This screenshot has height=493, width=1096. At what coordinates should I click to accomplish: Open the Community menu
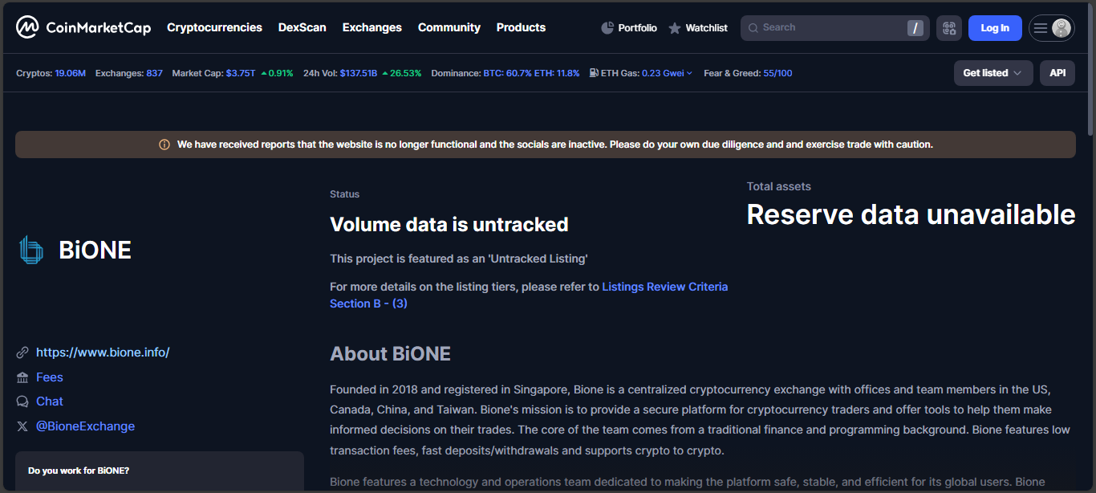coord(449,27)
